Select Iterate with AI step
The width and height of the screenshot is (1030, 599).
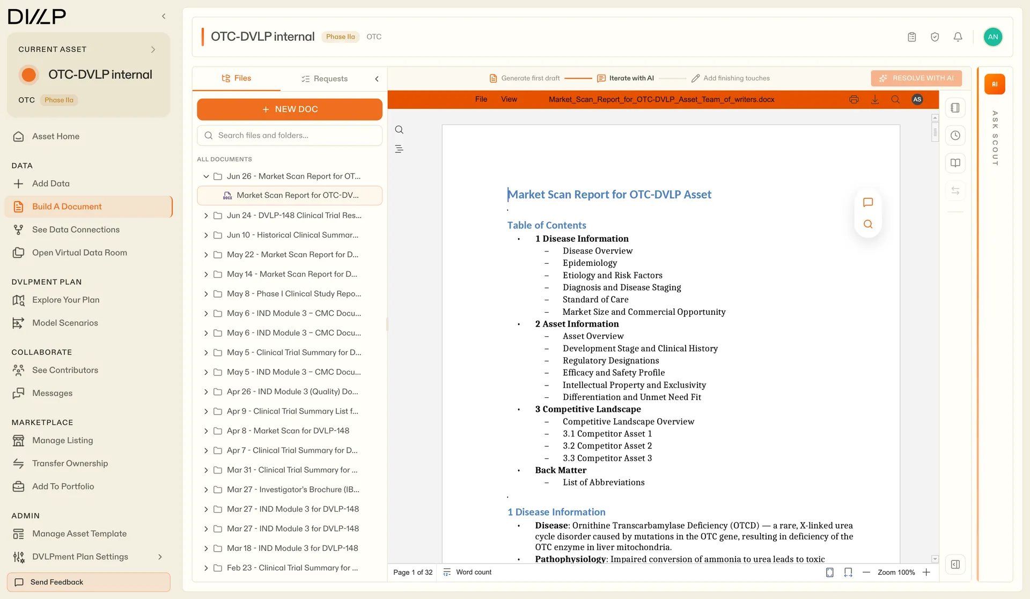tap(626, 78)
